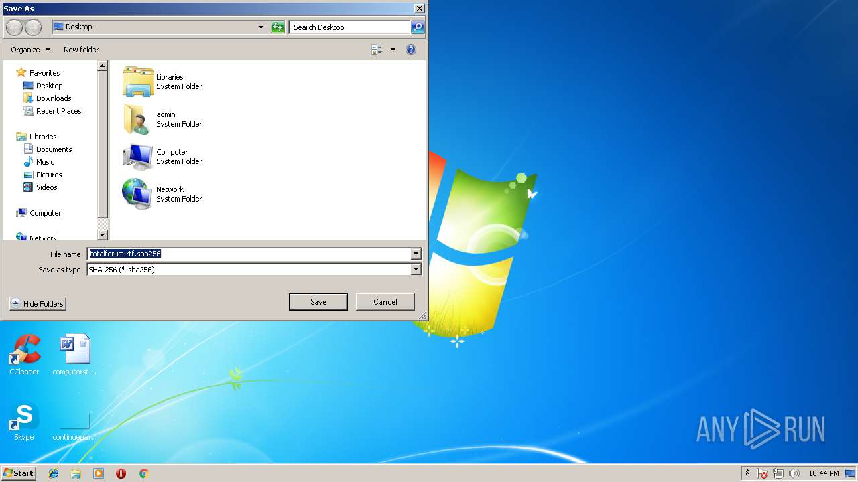
Task: Refresh the Desktop location with green arrows
Action: coord(278,27)
